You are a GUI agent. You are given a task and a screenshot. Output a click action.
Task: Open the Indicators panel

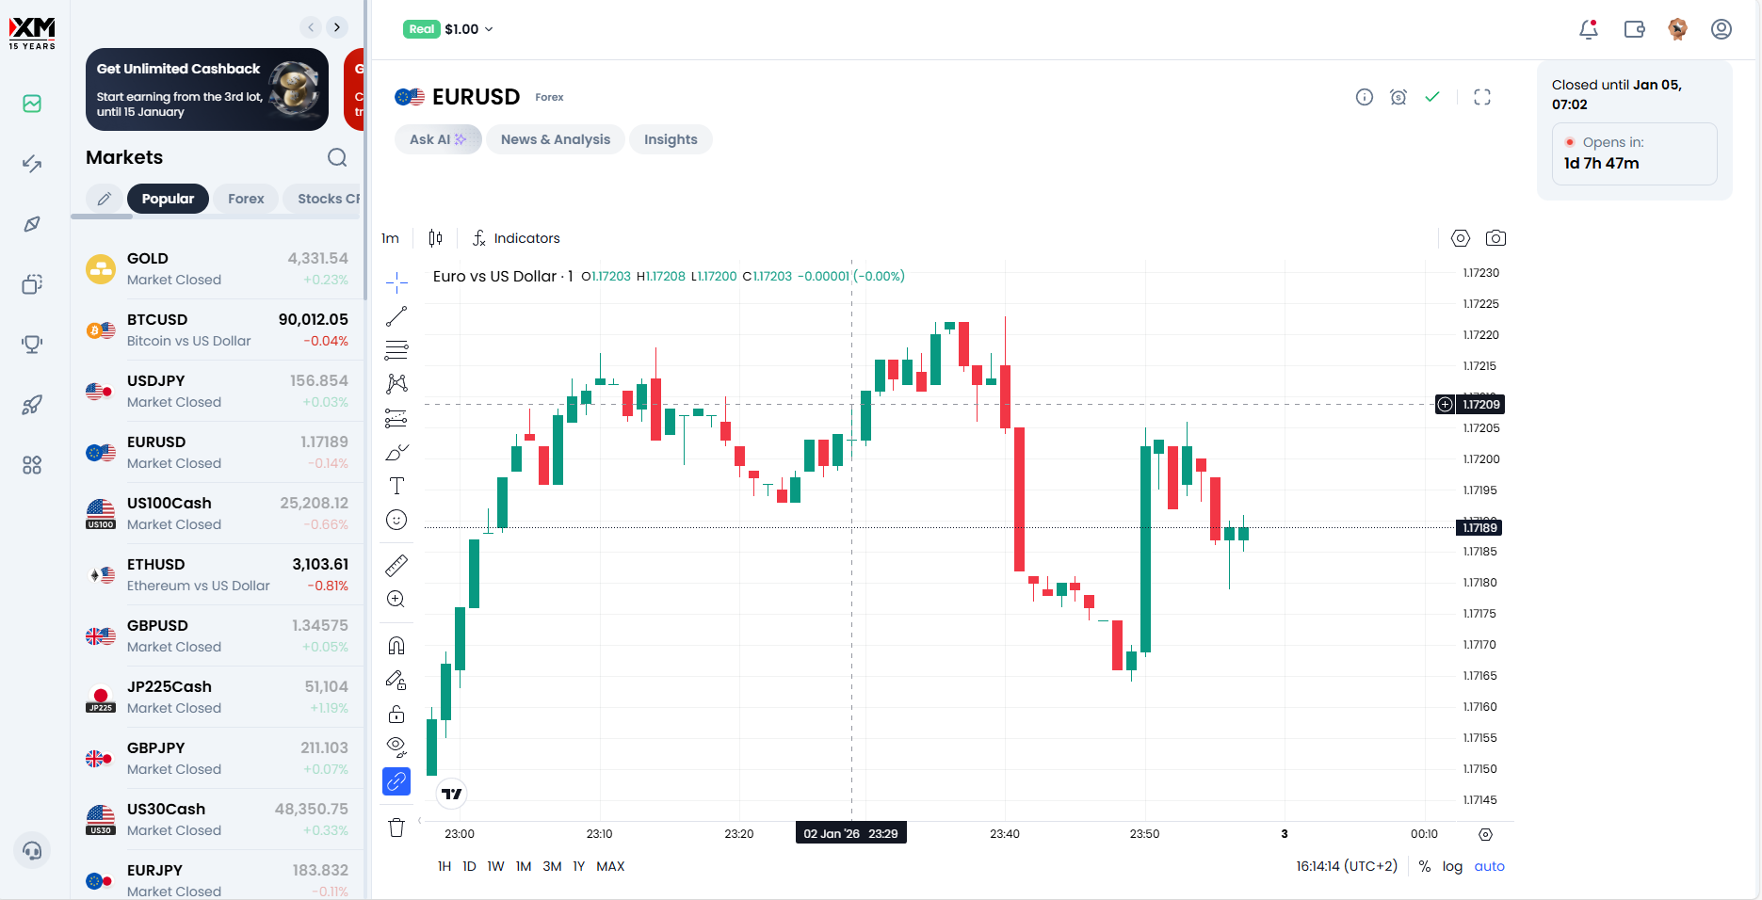pyautogui.click(x=516, y=238)
